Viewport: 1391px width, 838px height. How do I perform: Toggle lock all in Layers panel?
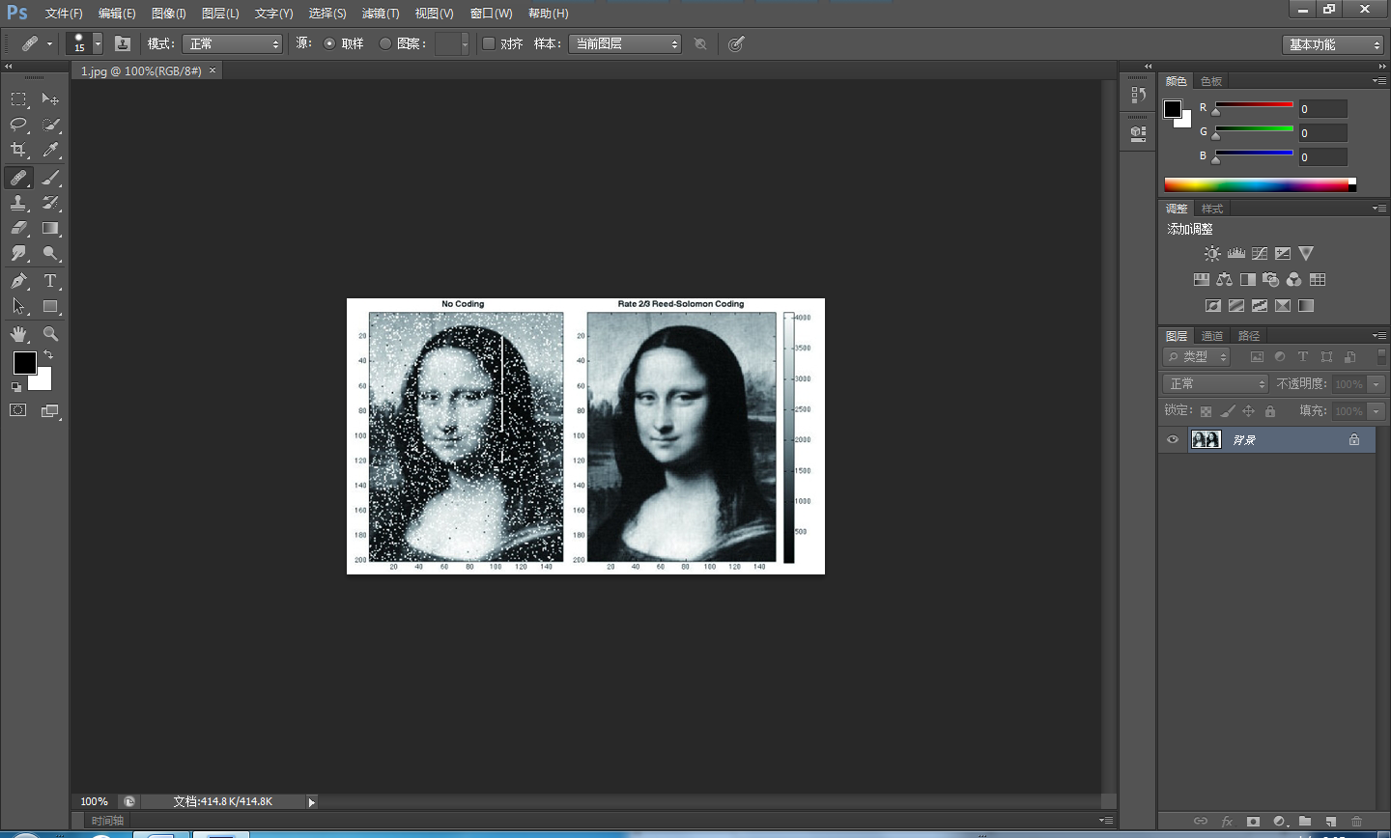click(1270, 411)
